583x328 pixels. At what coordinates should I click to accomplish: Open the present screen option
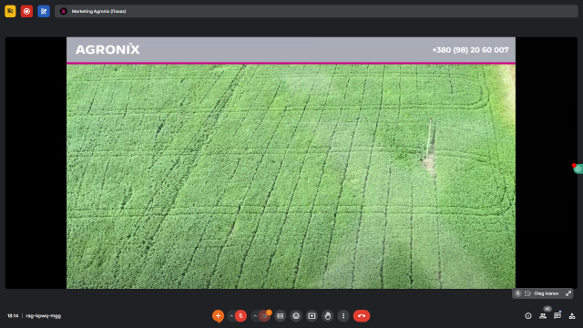(312, 316)
